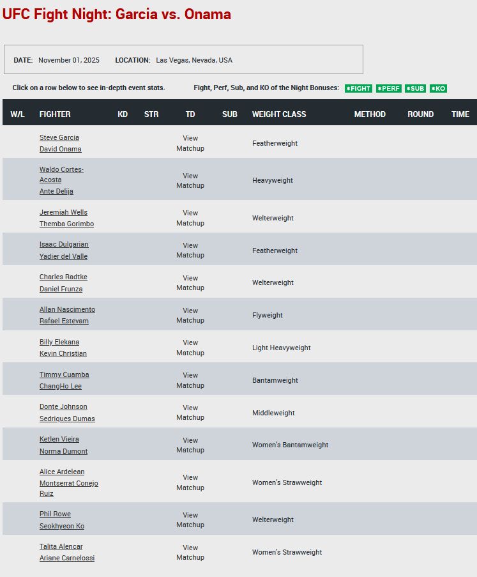The height and width of the screenshot is (577, 477).
Task: Click Montserrat Conejo Ruiz link
Action: pyautogui.click(x=69, y=488)
